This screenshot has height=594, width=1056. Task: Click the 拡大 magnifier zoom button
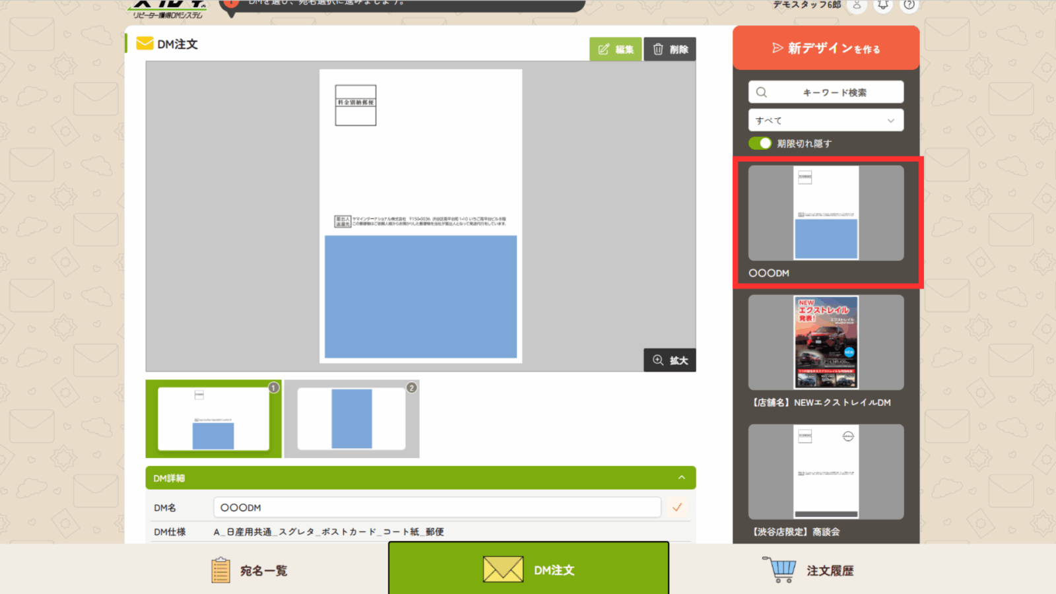click(670, 360)
